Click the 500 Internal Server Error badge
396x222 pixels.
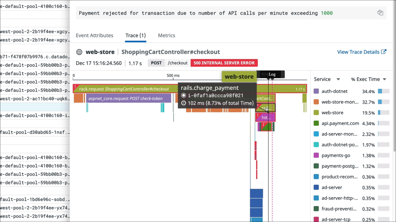(x=224, y=63)
